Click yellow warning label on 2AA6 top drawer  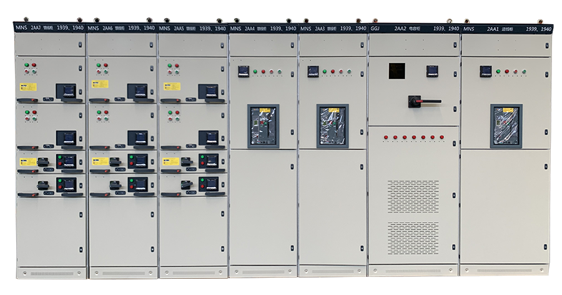100,85
